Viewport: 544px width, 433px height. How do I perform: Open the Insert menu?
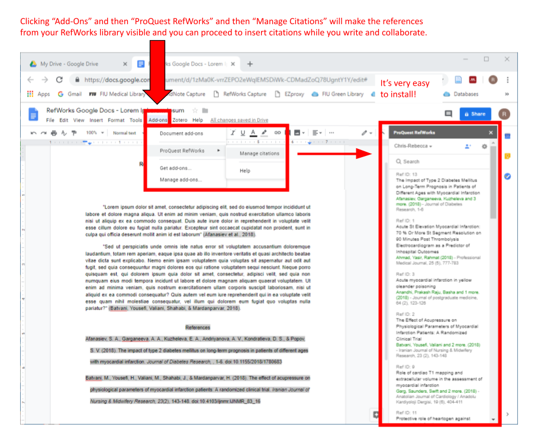coord(96,120)
